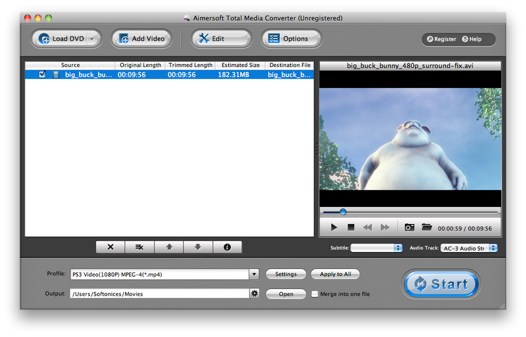526x337 pixels.
Task: Open Help from the top right
Action: [472, 39]
